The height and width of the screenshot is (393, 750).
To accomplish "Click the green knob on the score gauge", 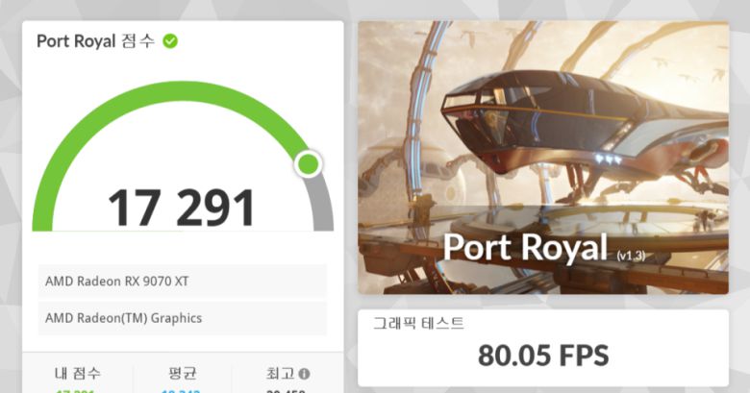I will click(308, 164).
